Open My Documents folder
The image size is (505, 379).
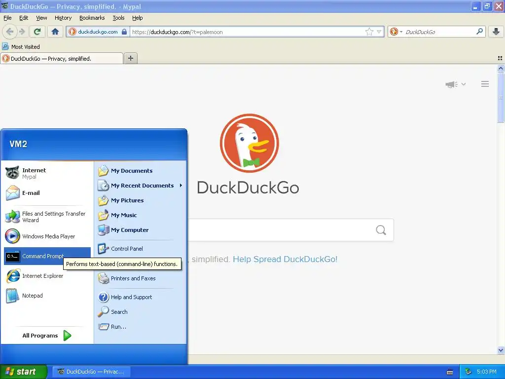click(x=141, y=171)
